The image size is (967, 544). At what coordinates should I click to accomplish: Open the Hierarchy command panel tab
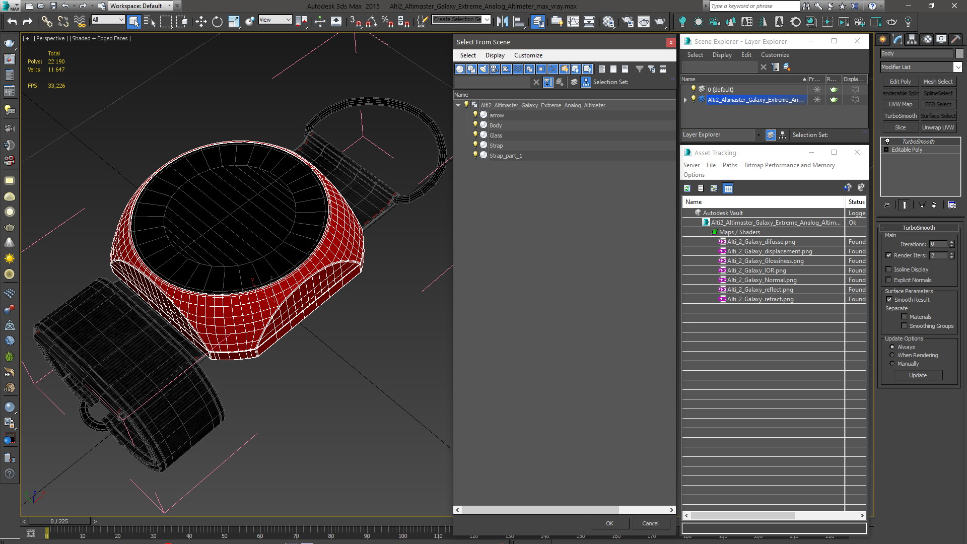tap(912, 39)
